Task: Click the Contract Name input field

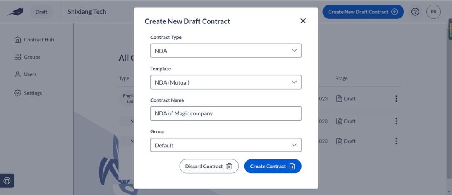Action: (x=226, y=113)
